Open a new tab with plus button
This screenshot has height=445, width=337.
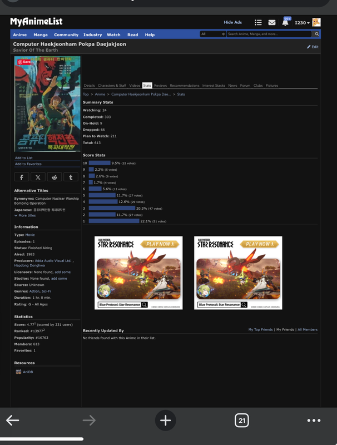(165, 421)
